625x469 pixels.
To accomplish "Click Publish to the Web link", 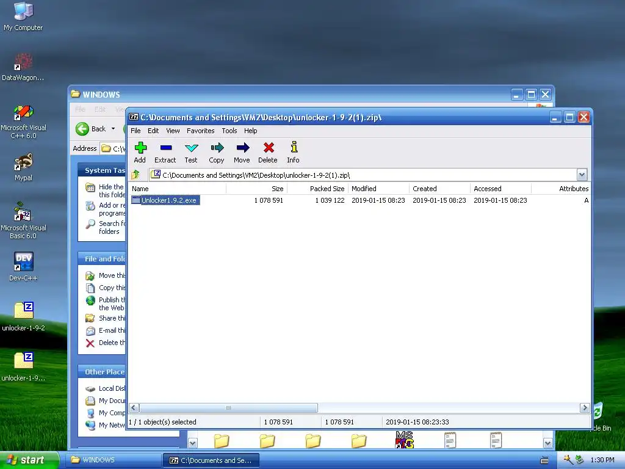I will (x=112, y=304).
